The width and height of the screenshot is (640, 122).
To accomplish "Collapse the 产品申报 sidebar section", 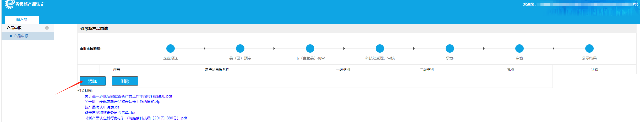I will [47, 28].
